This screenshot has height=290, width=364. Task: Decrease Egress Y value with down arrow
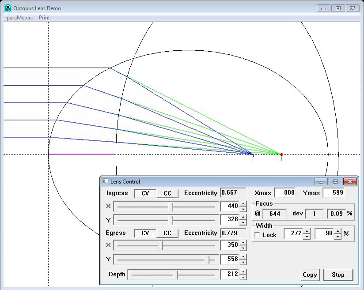[x=243, y=262]
